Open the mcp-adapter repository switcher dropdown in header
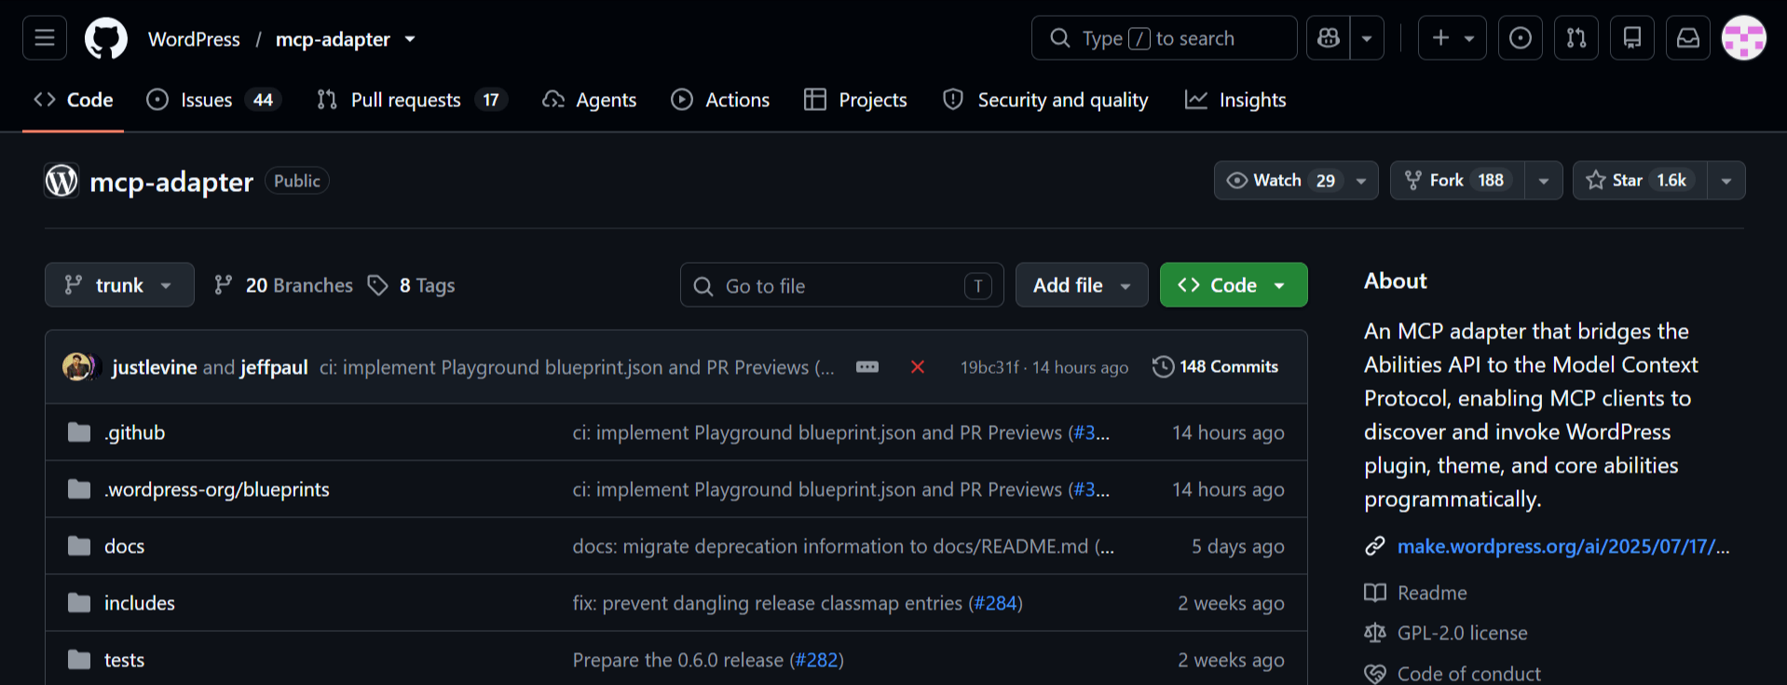Image resolution: width=1787 pixels, height=685 pixels. coord(410,39)
